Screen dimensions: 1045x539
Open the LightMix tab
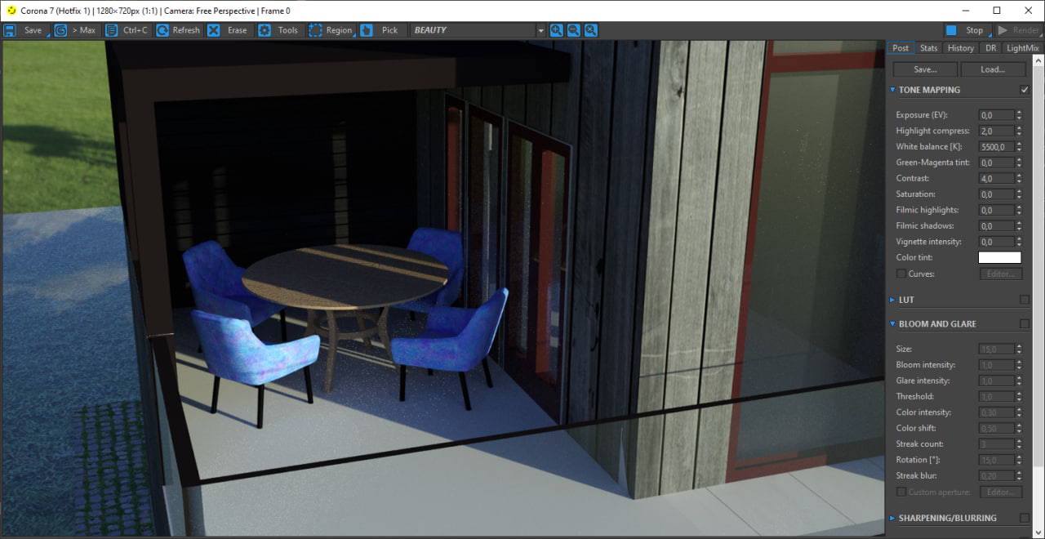click(x=1023, y=48)
